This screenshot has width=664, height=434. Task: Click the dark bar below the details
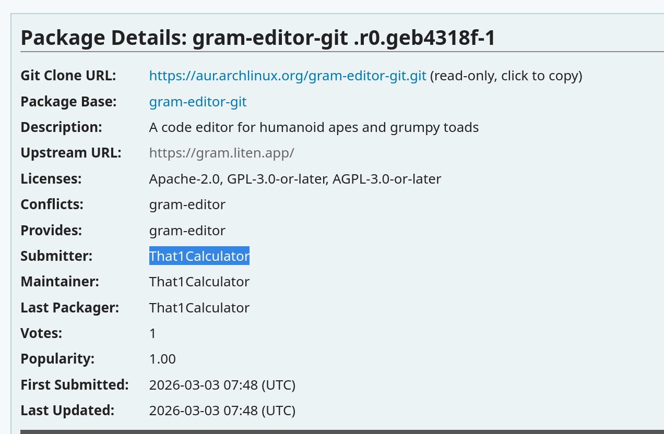(342, 431)
